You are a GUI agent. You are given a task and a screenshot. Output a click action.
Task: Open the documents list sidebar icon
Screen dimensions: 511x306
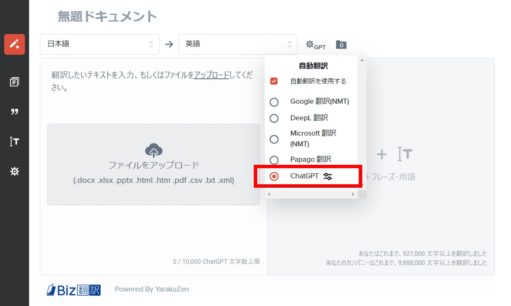pos(14,82)
